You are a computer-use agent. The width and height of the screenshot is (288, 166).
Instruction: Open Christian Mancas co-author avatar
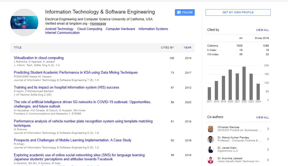point(210,129)
